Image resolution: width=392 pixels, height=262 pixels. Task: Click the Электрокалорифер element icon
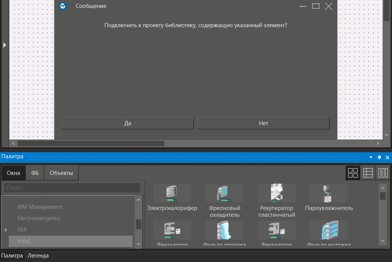click(x=172, y=193)
